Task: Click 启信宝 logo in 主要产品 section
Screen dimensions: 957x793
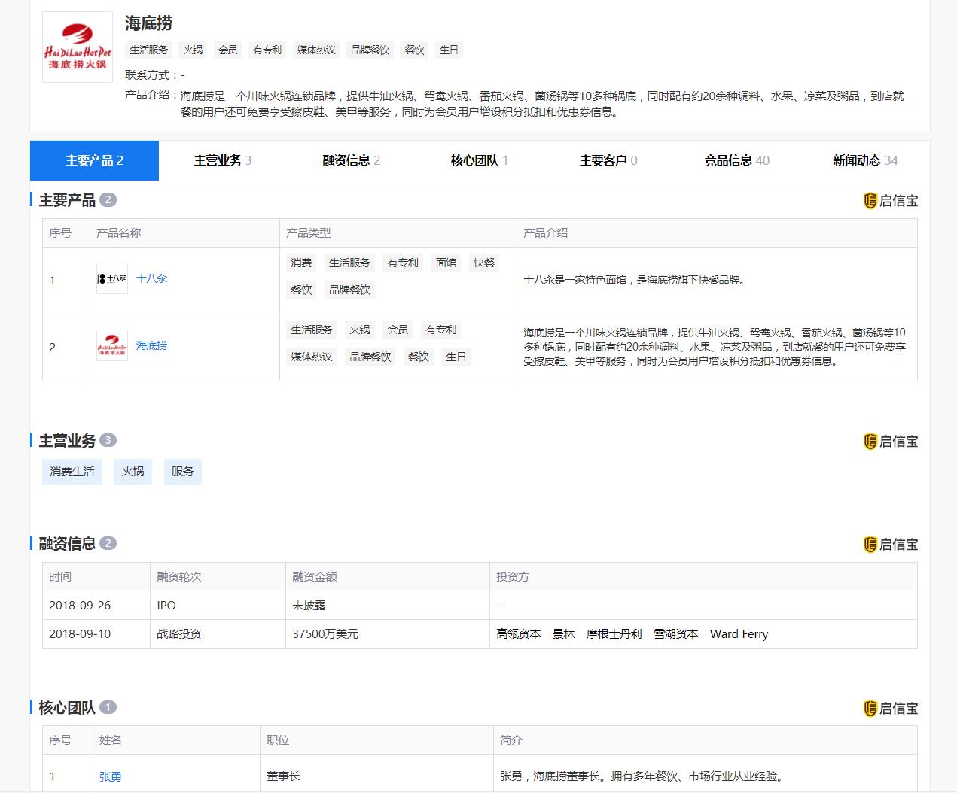Action: [x=891, y=201]
